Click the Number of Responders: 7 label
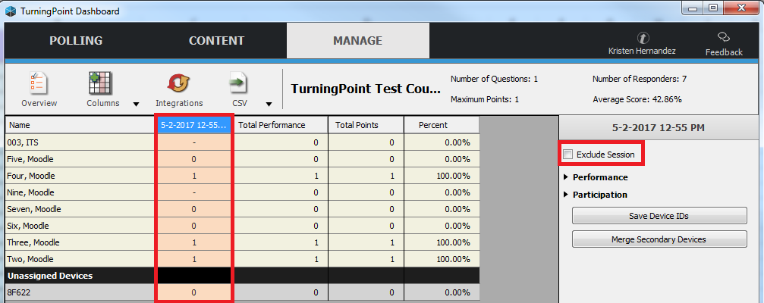The height and width of the screenshot is (303, 764). (640, 79)
